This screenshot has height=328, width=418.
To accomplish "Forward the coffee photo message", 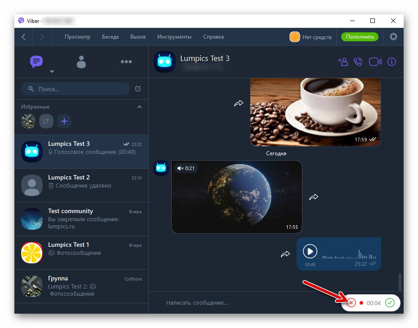I will 239,103.
